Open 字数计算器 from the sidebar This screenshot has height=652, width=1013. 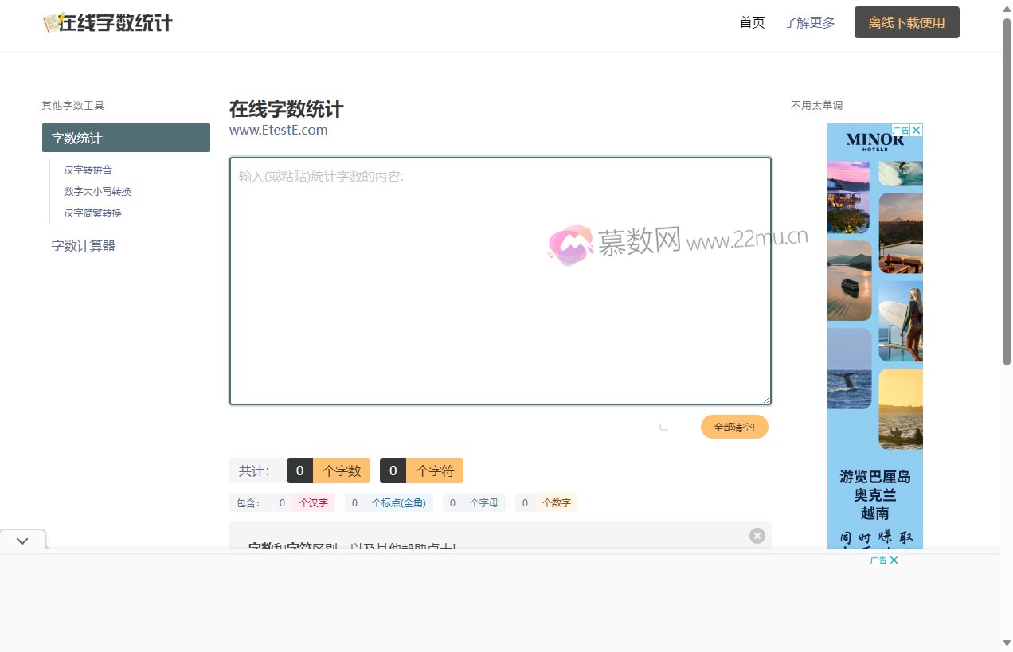84,245
